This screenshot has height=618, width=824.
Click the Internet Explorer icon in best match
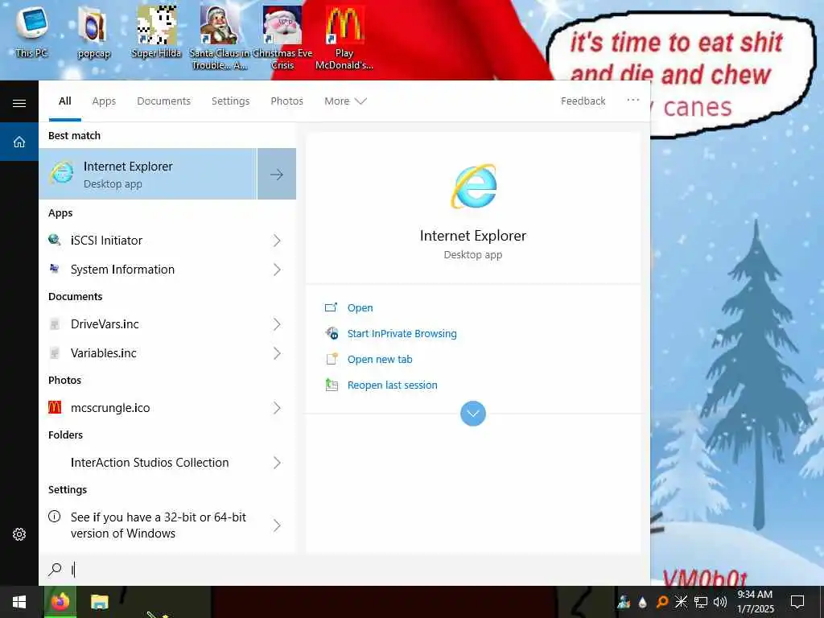[61, 174]
